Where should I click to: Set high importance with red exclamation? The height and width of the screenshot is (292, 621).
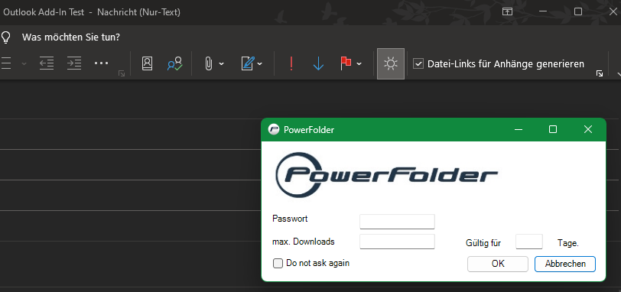coord(291,63)
